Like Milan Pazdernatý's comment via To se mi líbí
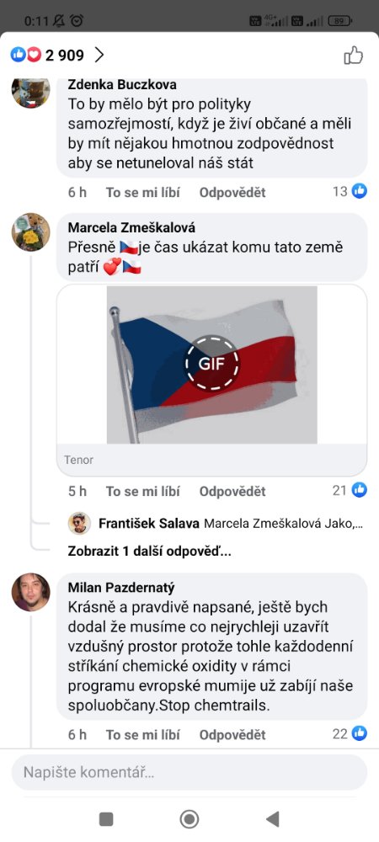 coord(143,734)
